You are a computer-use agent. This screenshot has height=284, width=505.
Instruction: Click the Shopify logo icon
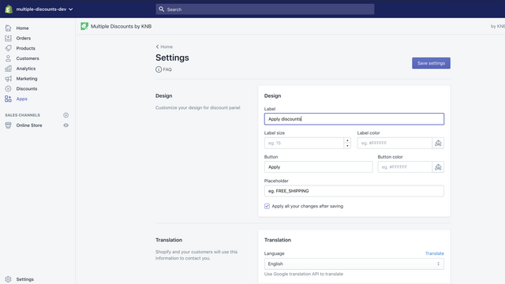coord(9,9)
